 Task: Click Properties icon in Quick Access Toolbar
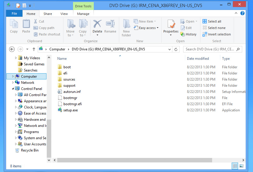pyautogui.click(x=18, y=6)
